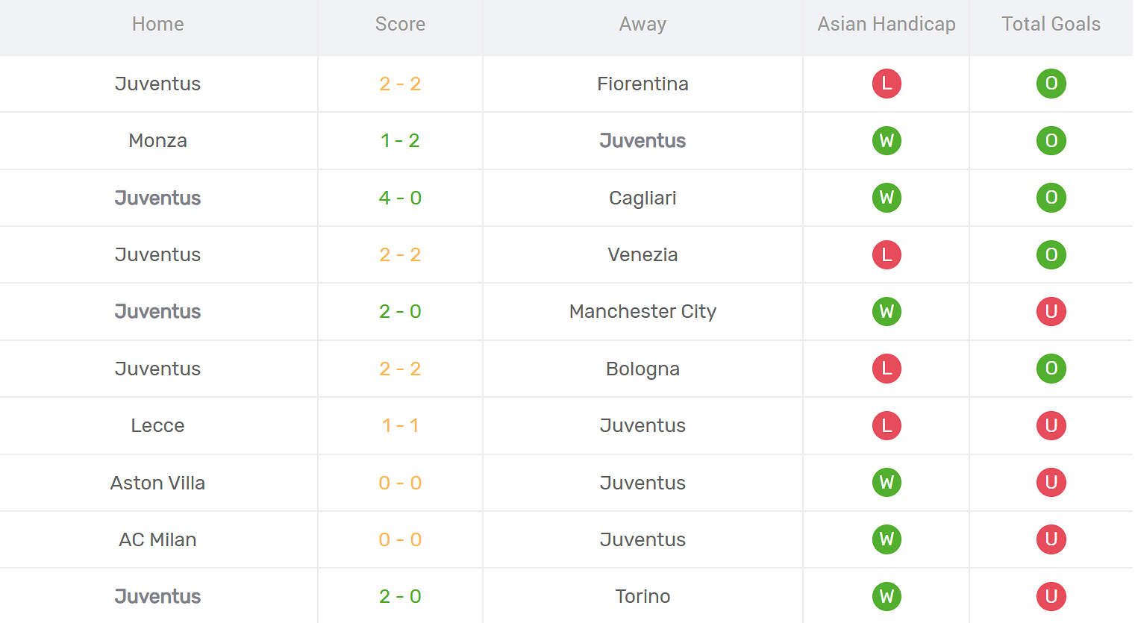
Task: Click the U goals badge for Aston Villa match
Action: pyautogui.click(x=1051, y=483)
